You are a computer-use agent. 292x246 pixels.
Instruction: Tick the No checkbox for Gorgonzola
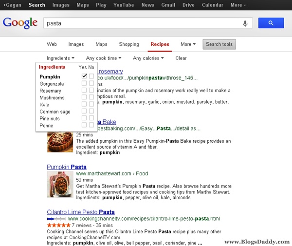(x=91, y=83)
